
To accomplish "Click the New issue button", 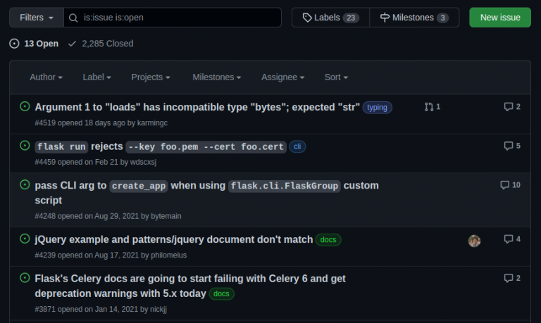I will pos(499,18).
